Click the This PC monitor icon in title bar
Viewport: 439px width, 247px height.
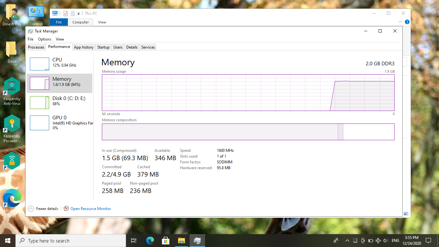(55, 13)
